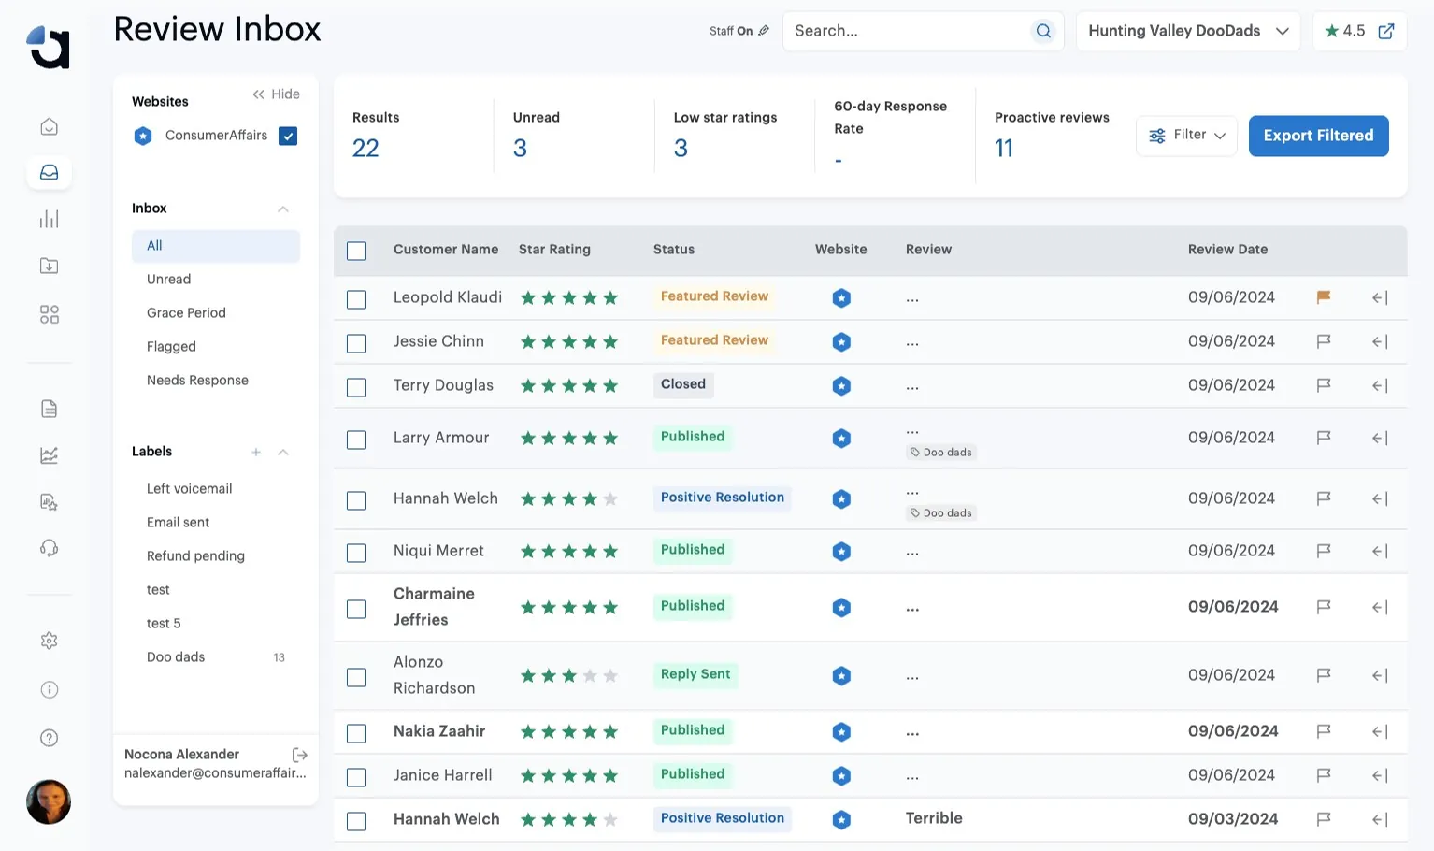
Task: Select the Unread inbox view
Action: [168, 280]
